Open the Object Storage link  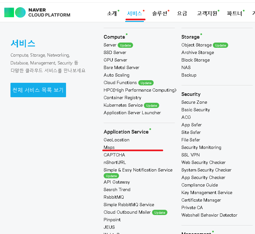[196, 45]
